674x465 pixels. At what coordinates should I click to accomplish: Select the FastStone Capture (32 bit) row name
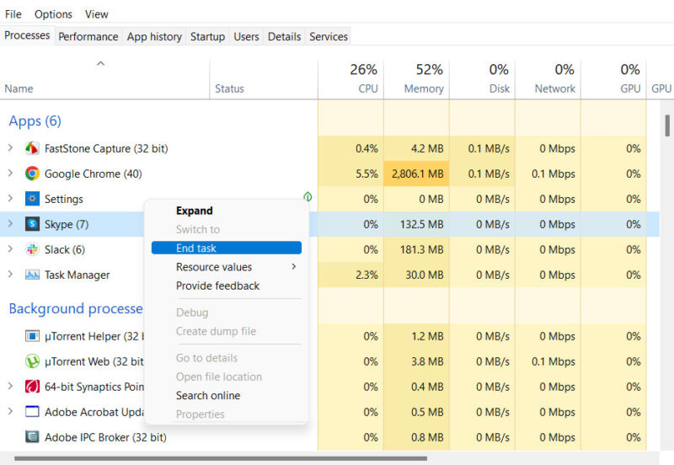coord(106,149)
